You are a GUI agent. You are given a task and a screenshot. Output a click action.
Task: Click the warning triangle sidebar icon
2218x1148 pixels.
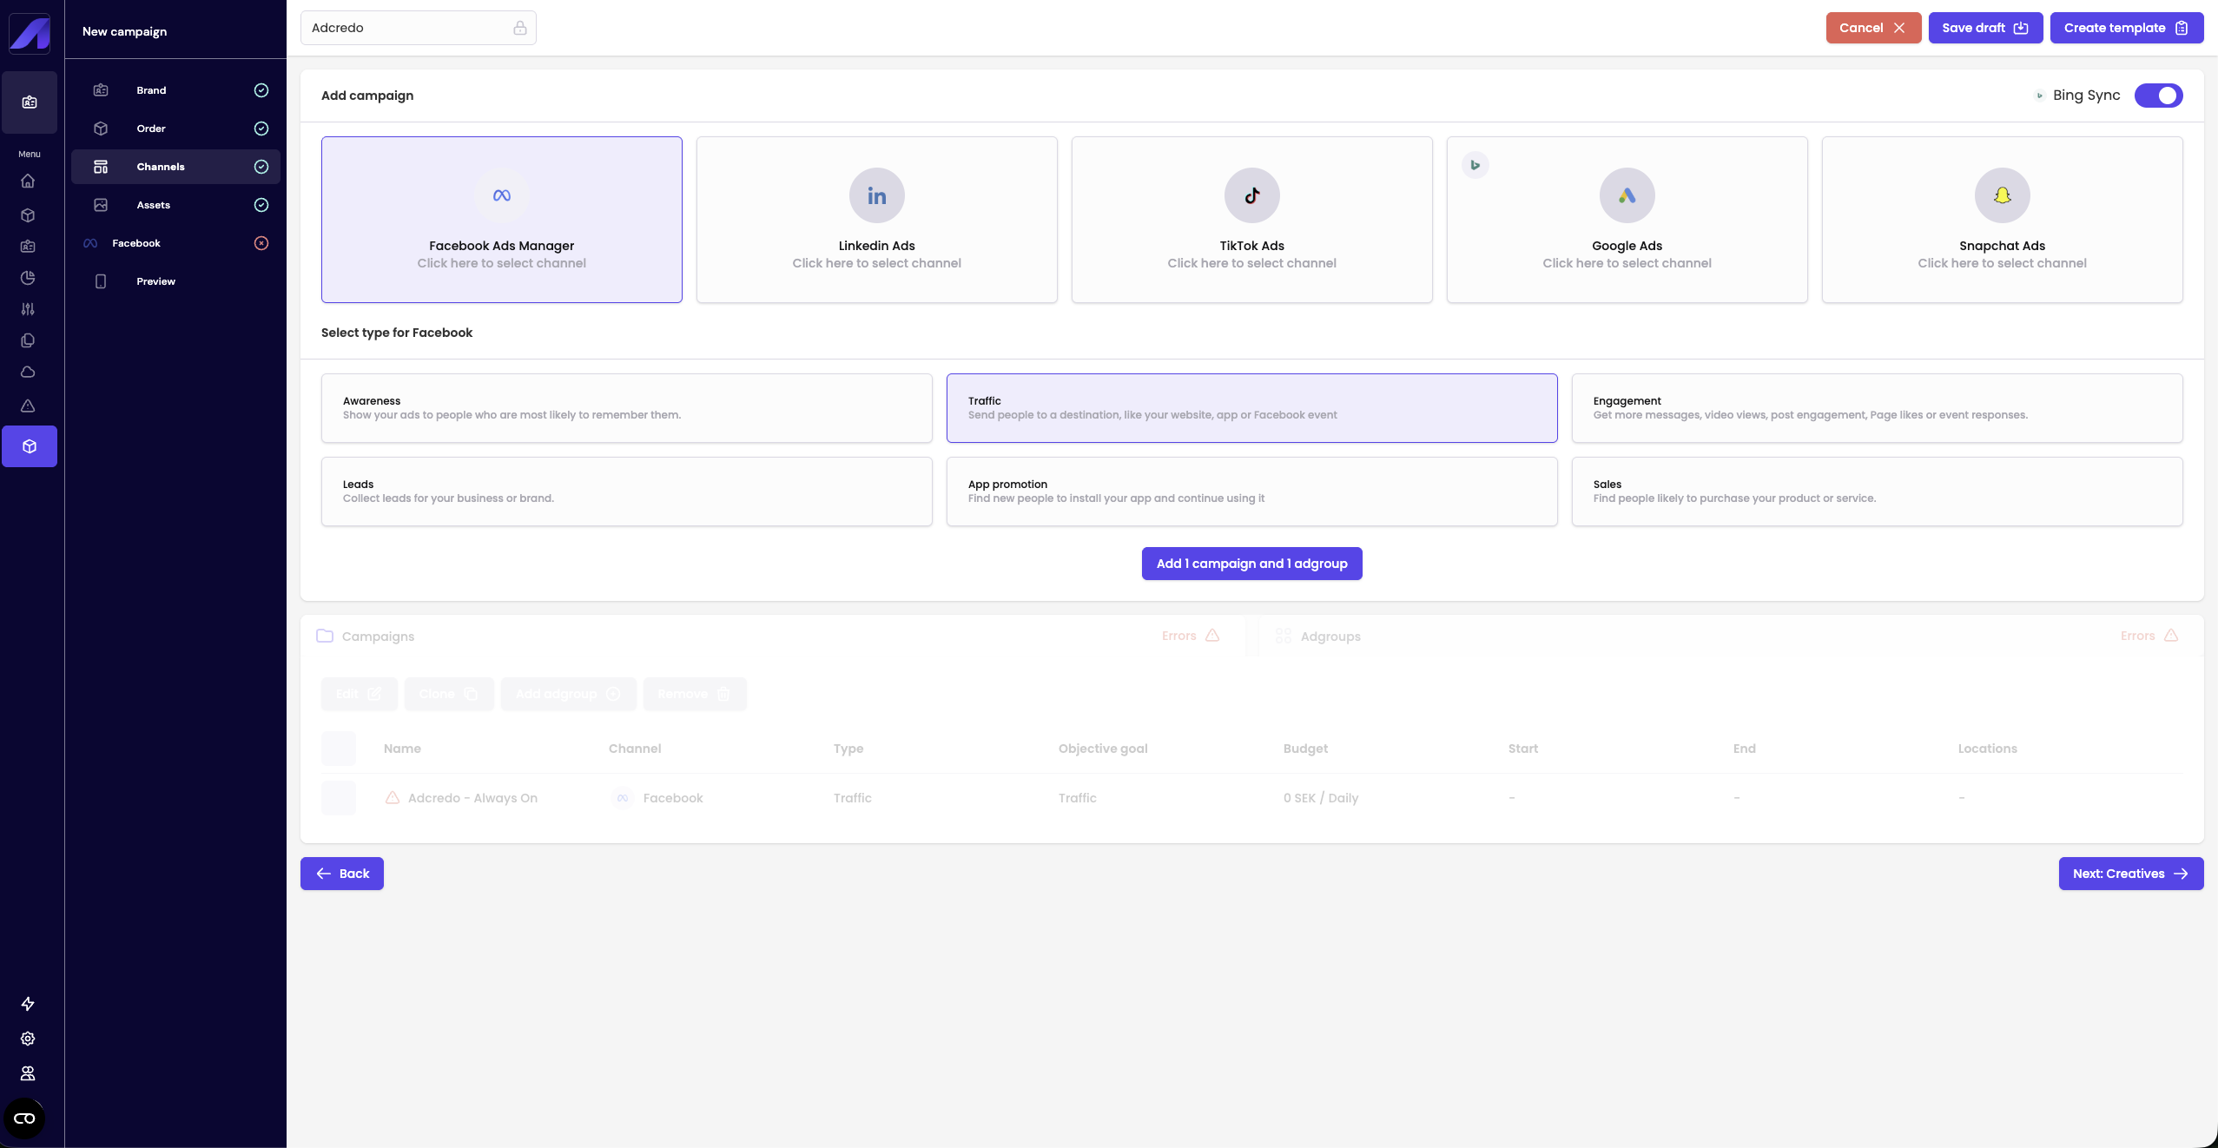coord(28,406)
